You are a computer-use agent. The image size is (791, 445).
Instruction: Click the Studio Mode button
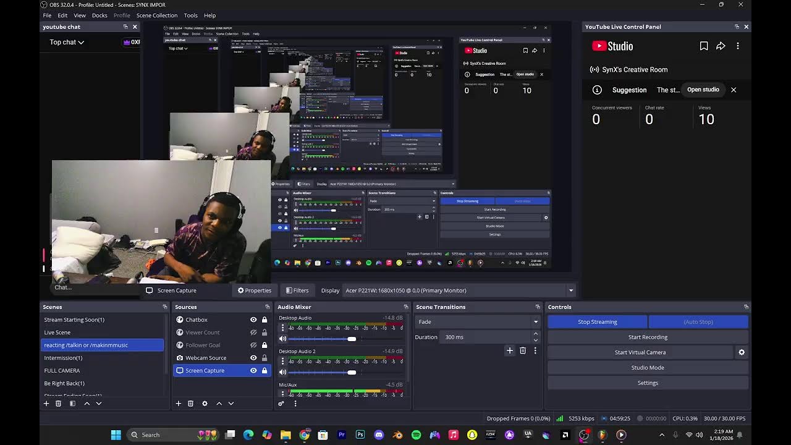coord(648,368)
